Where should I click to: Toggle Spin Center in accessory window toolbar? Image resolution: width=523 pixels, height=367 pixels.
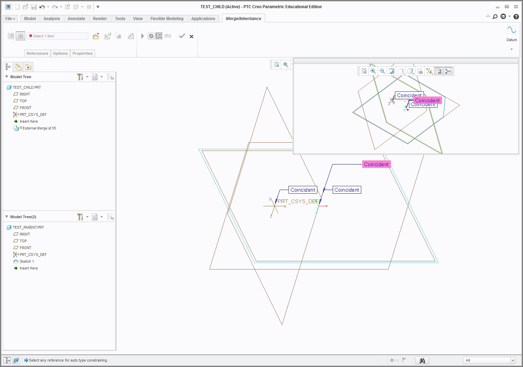(x=448, y=71)
